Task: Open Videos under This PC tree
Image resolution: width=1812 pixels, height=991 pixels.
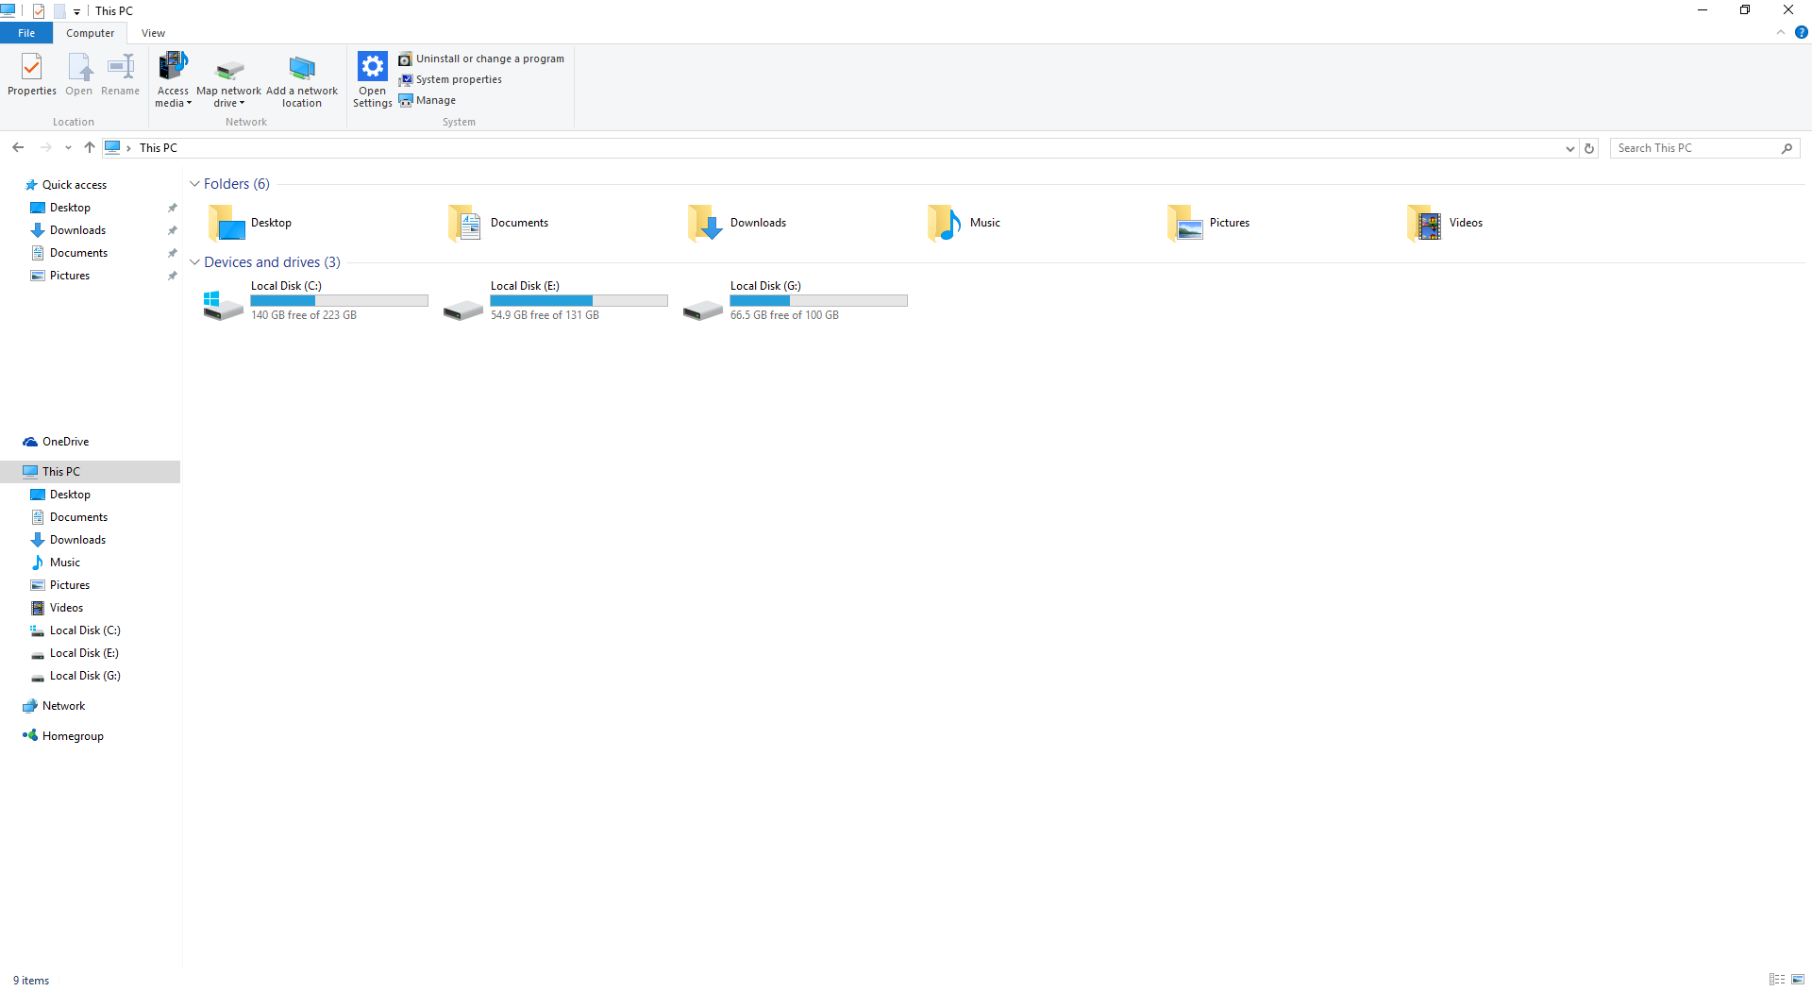Action: pyautogui.click(x=66, y=608)
